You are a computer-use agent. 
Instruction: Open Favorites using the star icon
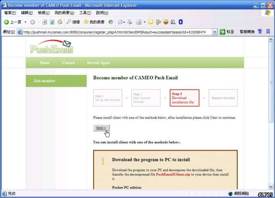[x=86, y=22]
